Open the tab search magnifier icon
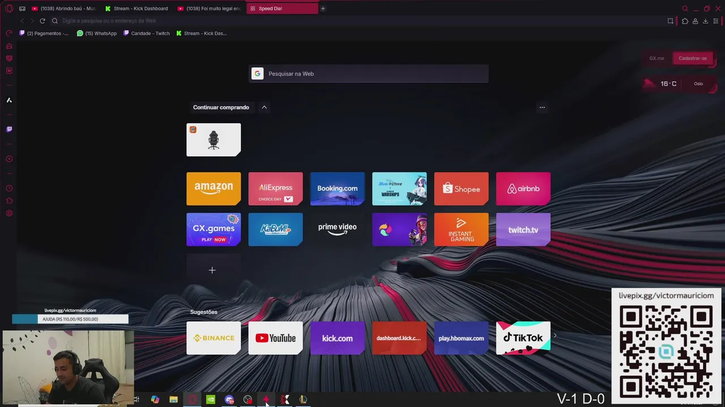Screen dimensions: 725x407 coord(685,8)
